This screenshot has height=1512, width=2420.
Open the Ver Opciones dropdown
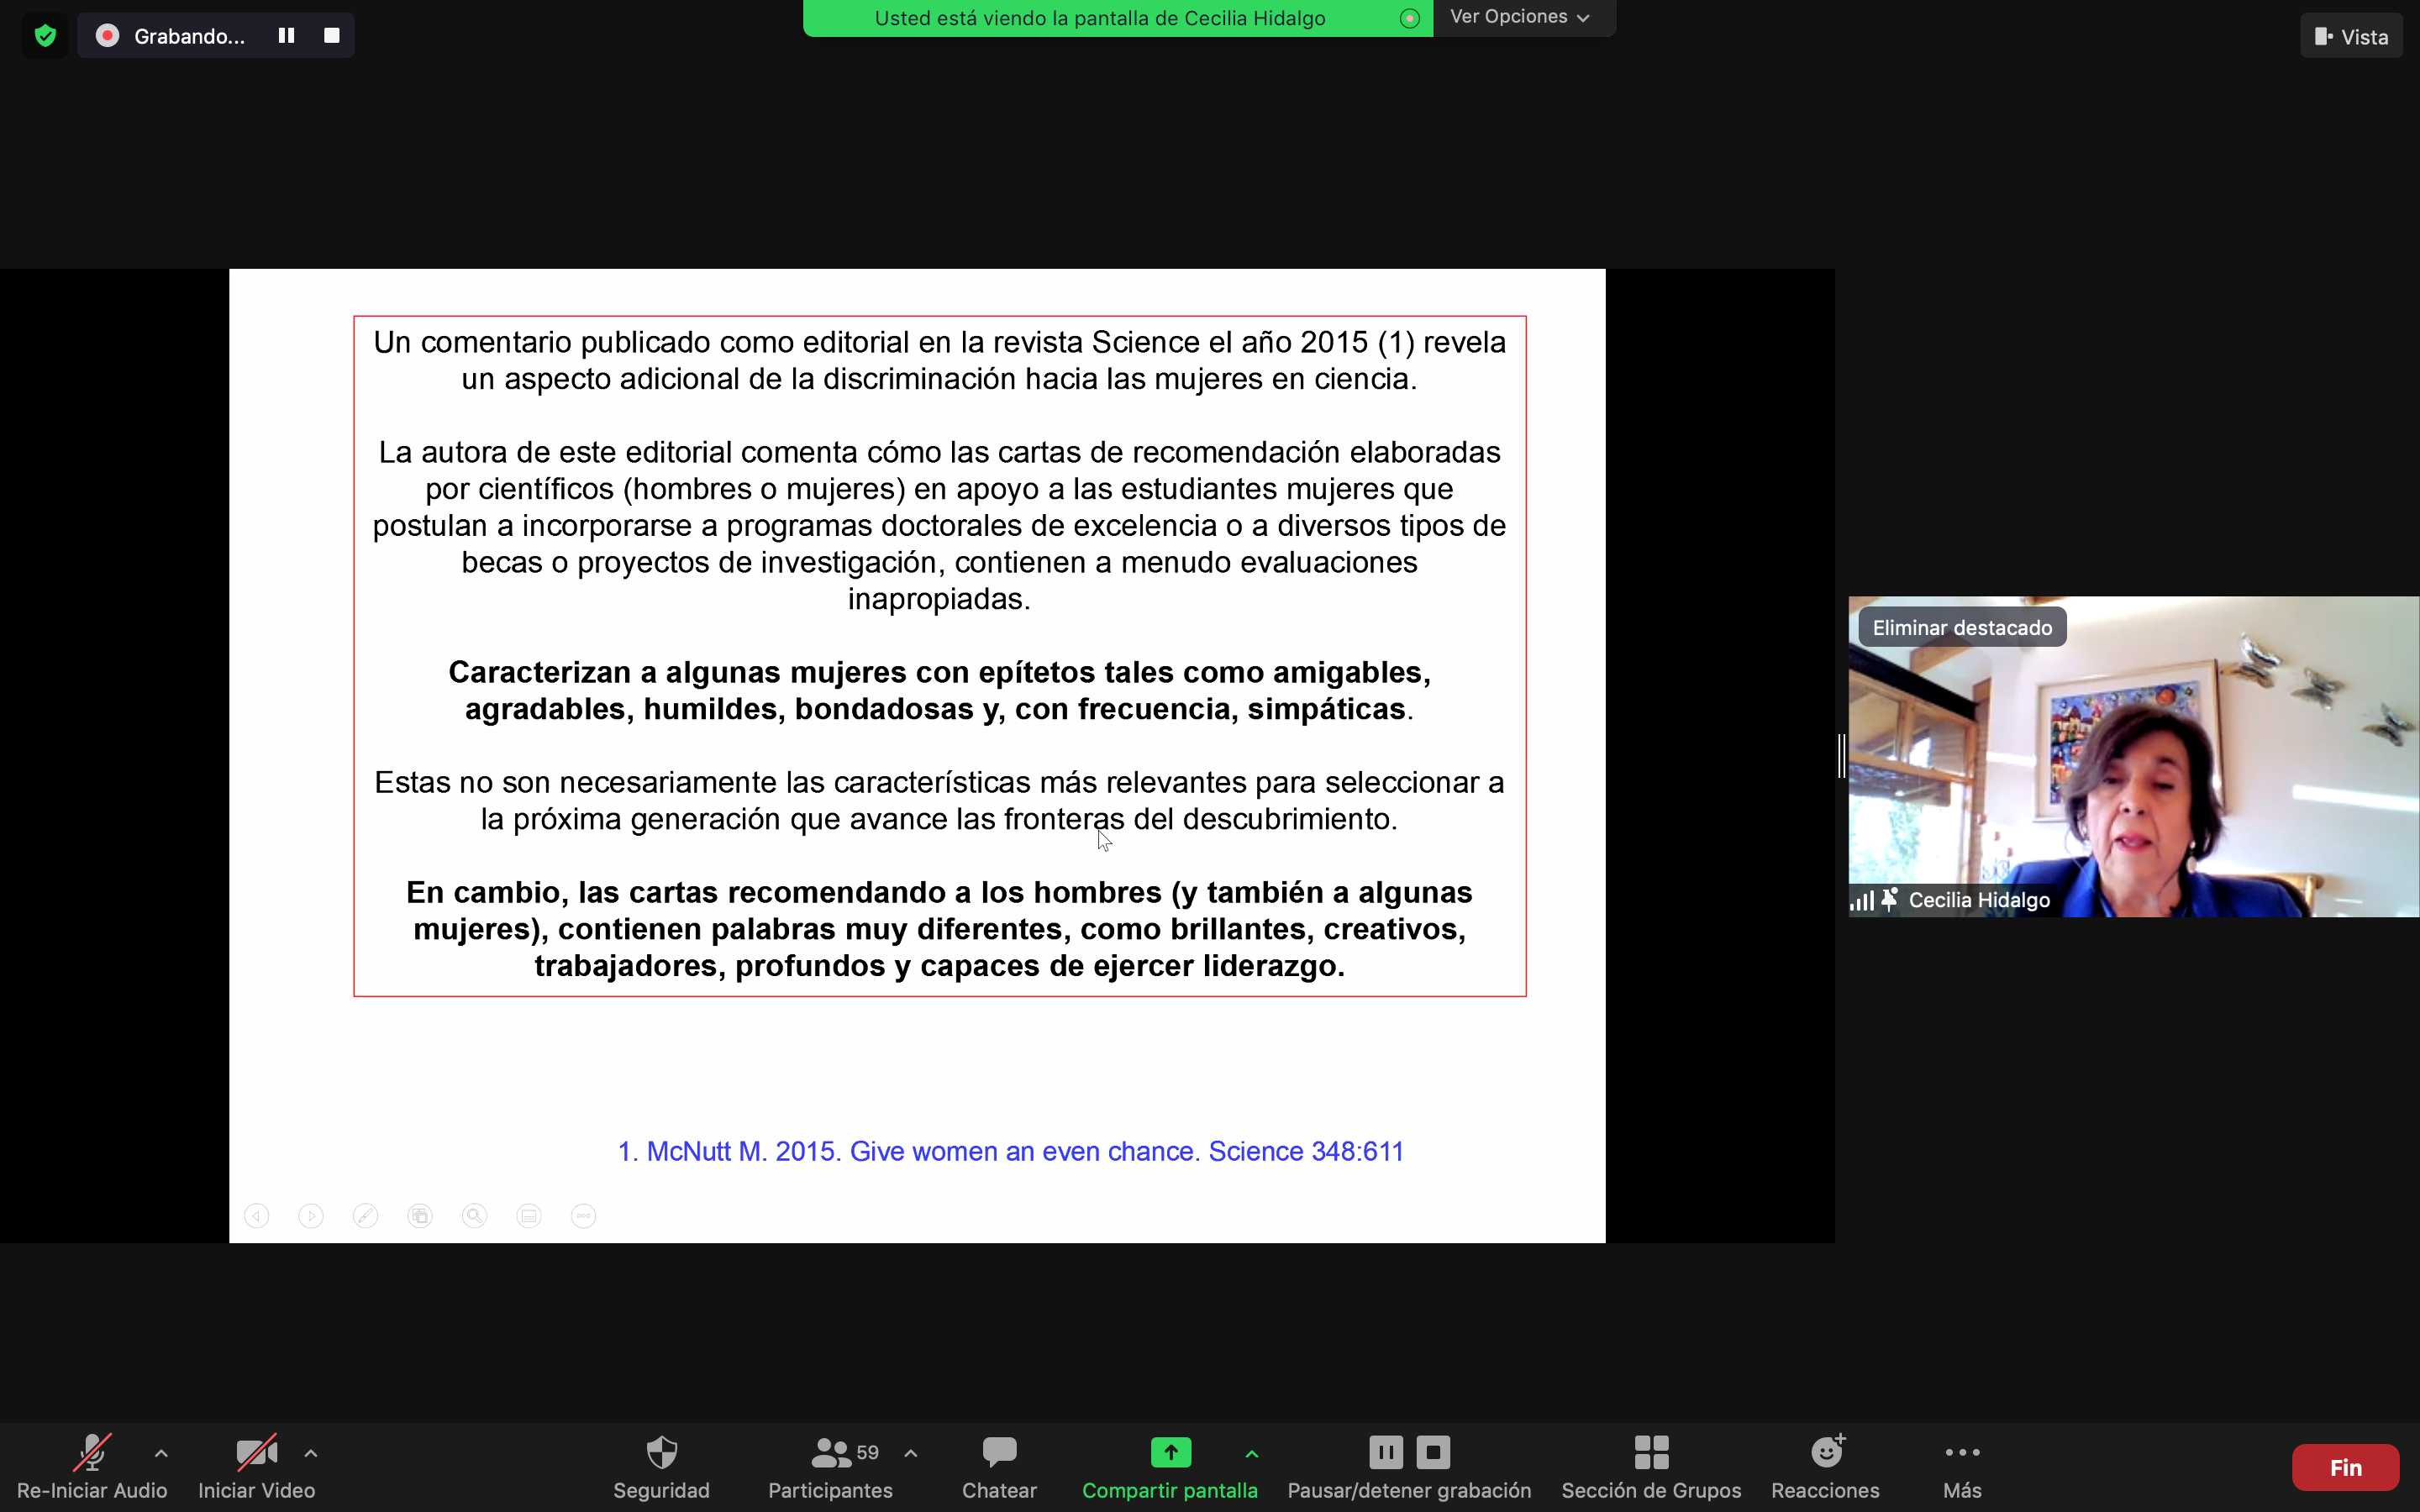click(x=1520, y=17)
